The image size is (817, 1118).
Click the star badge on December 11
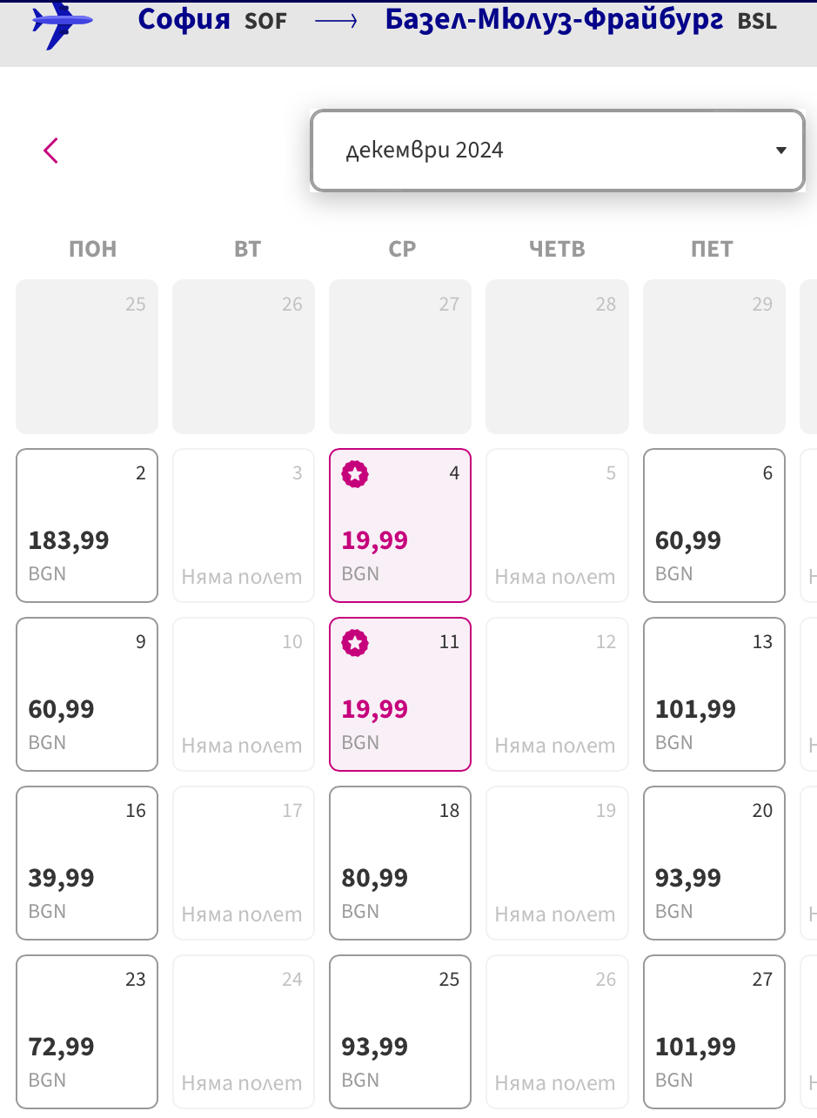pos(355,643)
